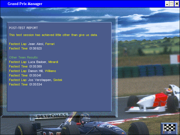Screen dimensions: 180x135
Task: Maximize the Grand Prix Manager window
Action: 172,4
